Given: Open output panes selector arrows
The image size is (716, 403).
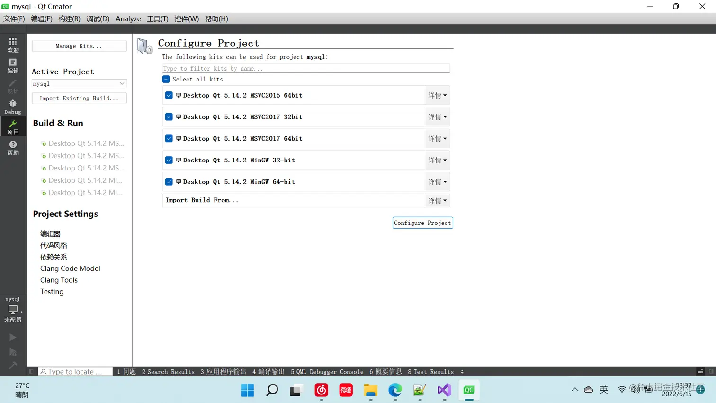Looking at the screenshot, I should pos(462,372).
